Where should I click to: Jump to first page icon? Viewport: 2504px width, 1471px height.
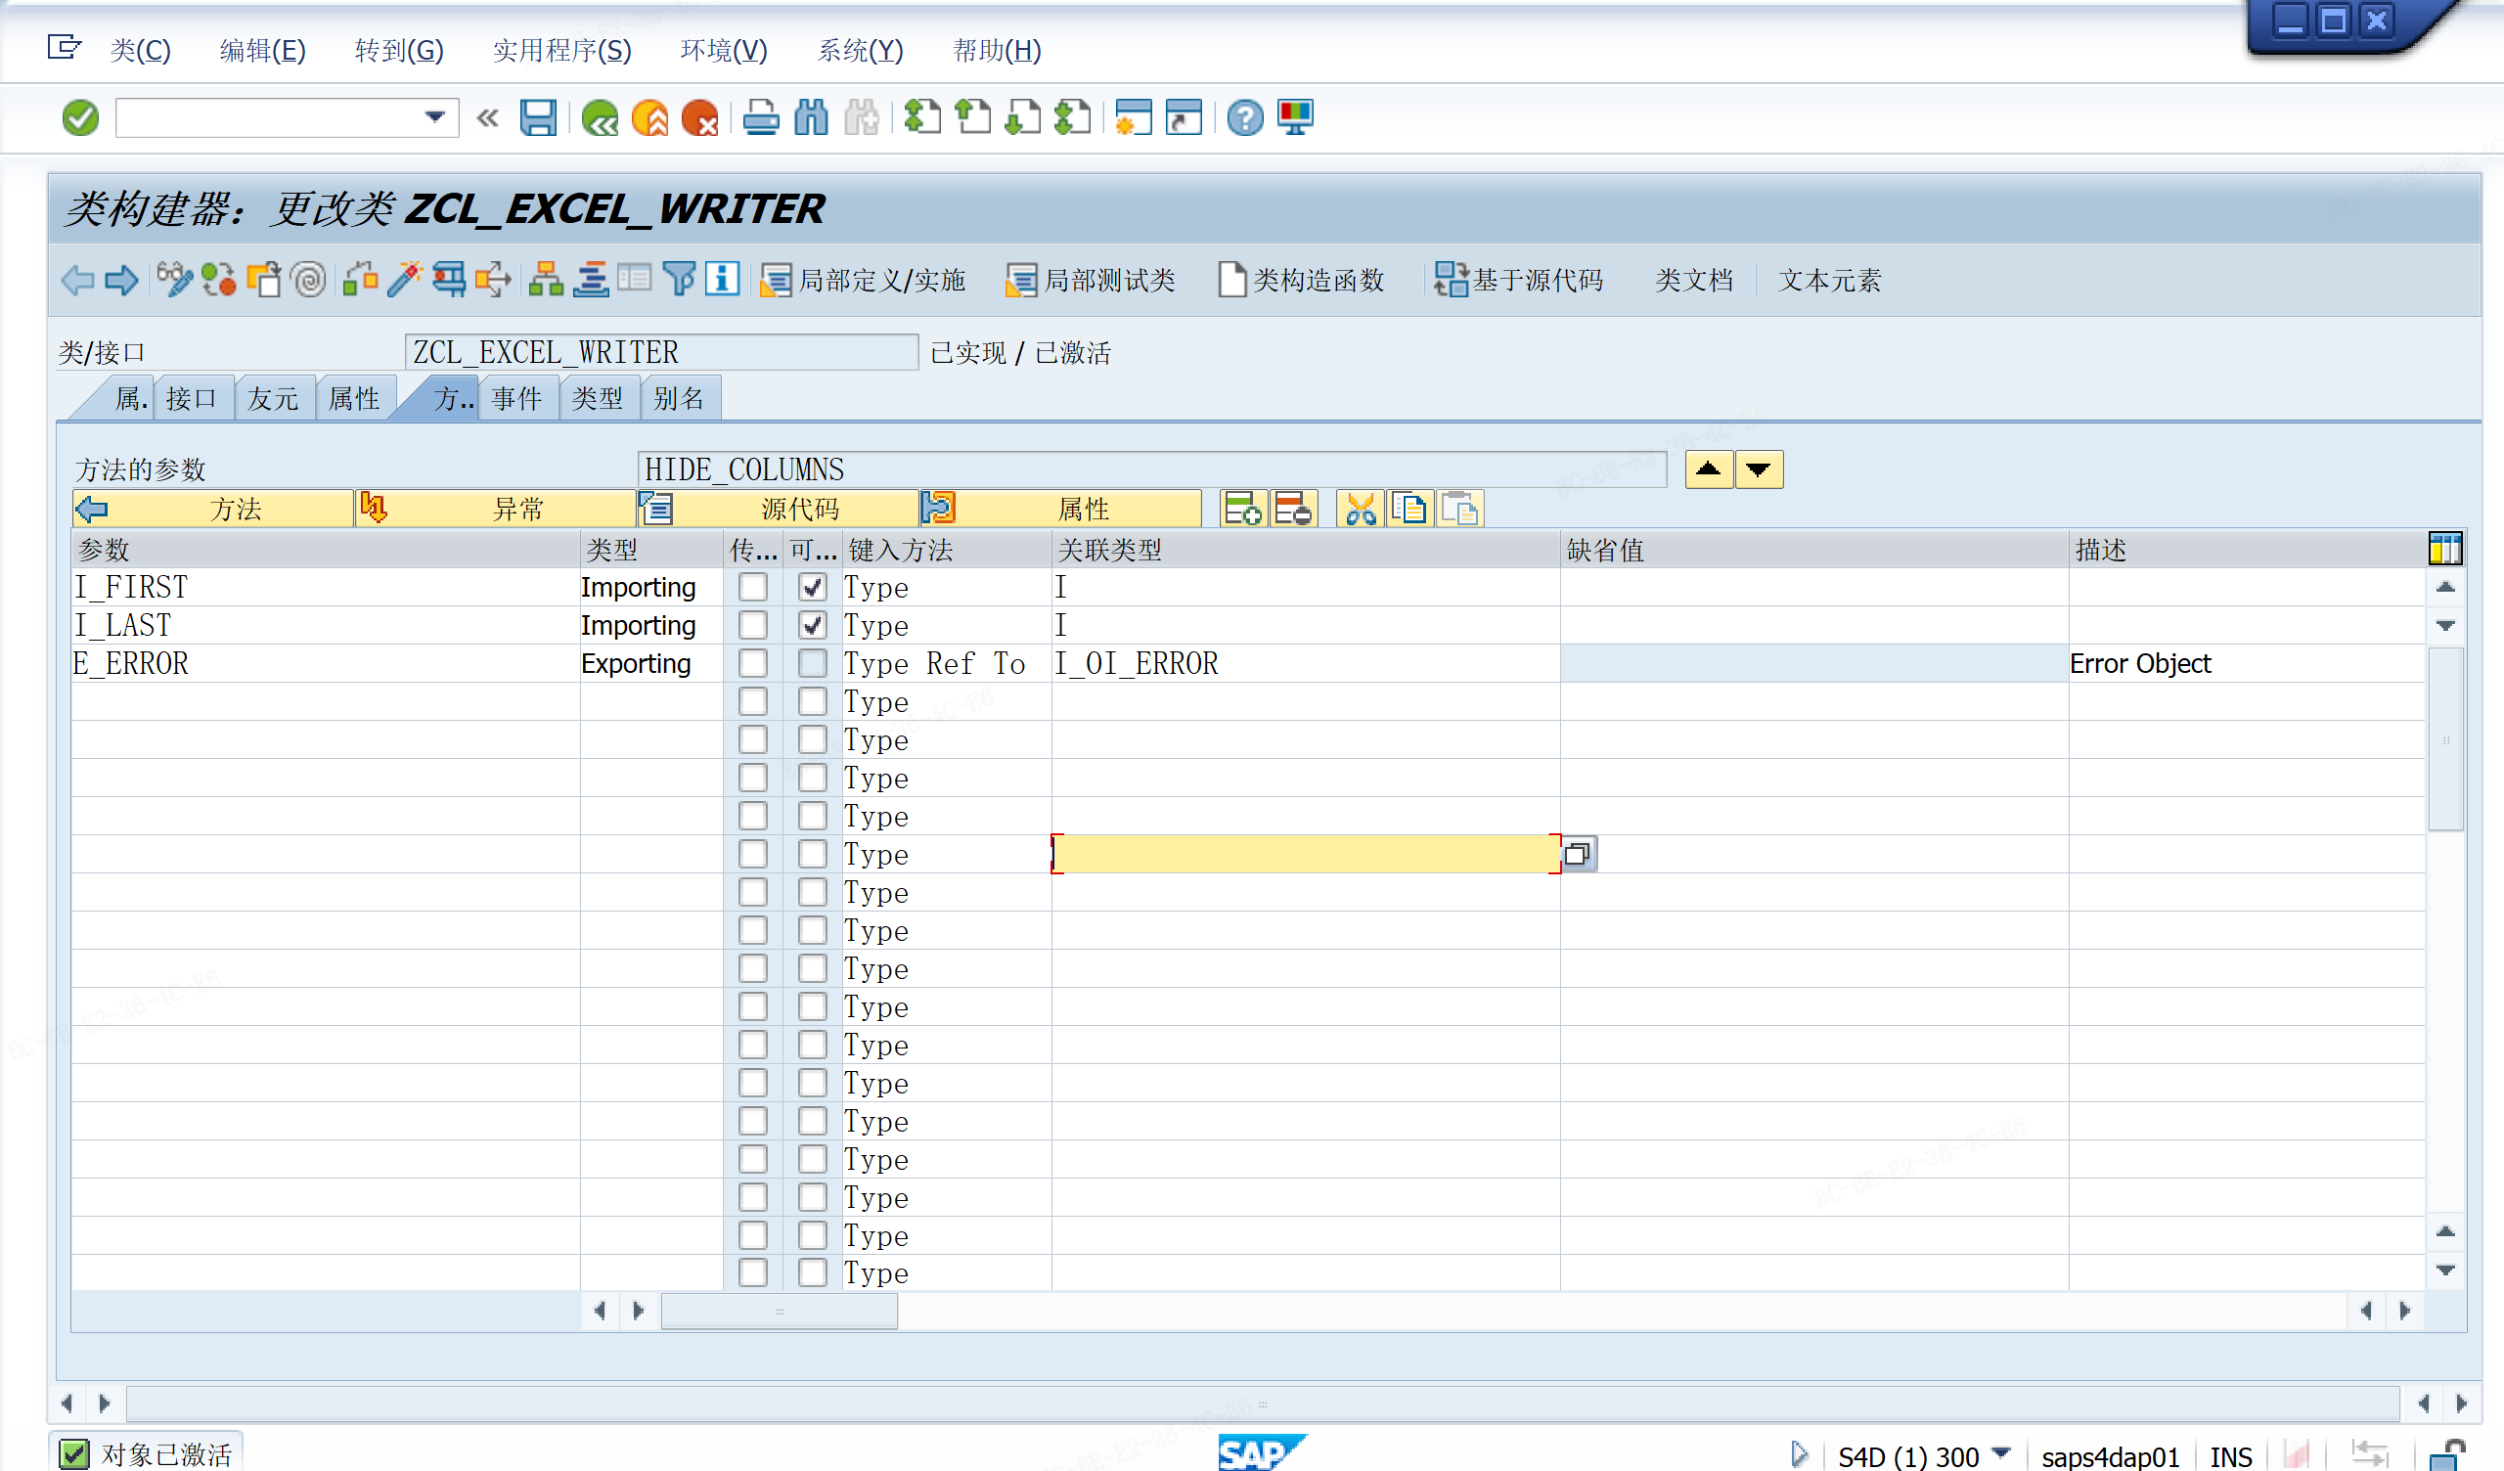pos(922,118)
